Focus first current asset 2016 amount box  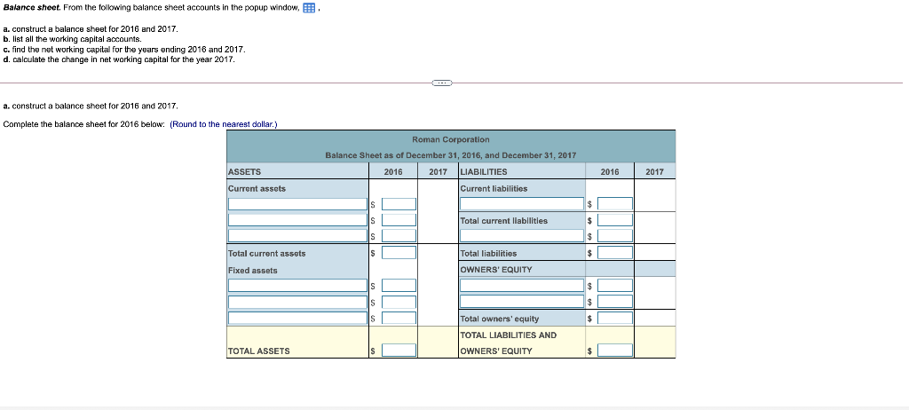pos(399,204)
